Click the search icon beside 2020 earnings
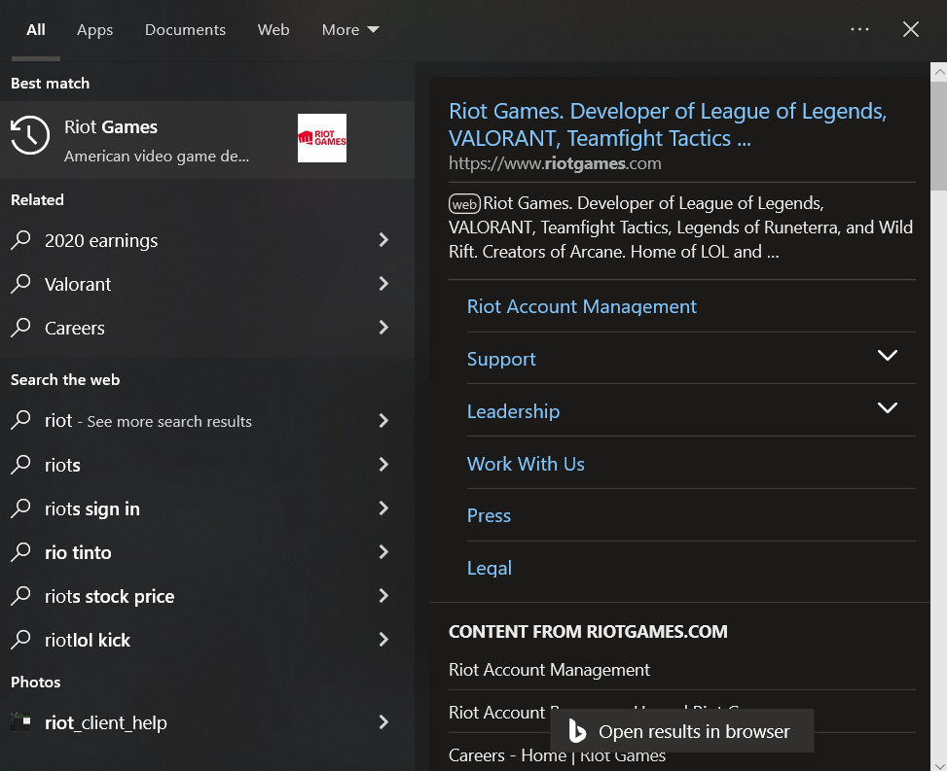This screenshot has width=947, height=771. click(20, 240)
